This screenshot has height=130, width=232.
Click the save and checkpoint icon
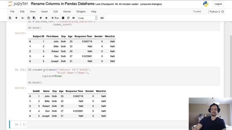[10, 18]
